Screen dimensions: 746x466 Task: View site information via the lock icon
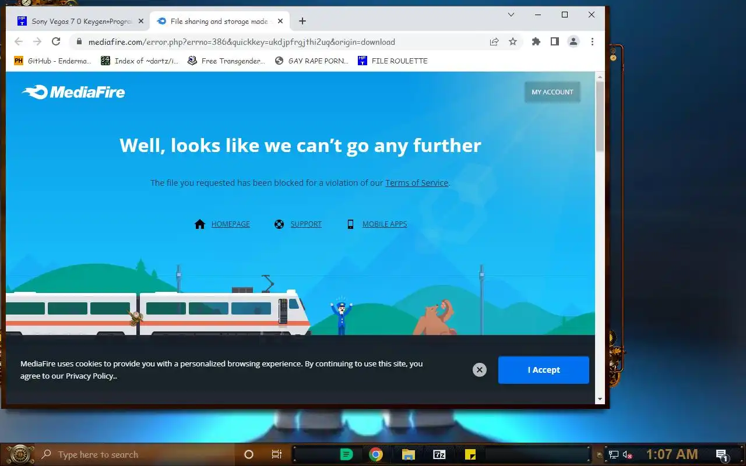point(79,42)
